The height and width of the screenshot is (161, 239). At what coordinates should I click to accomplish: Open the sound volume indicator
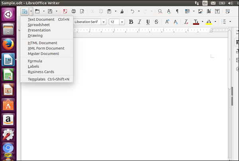pos(231,3)
